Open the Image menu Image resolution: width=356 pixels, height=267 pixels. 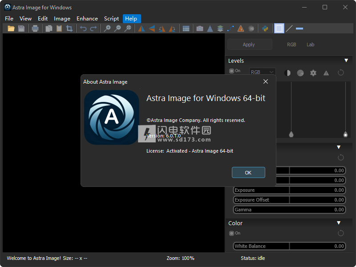coord(62,19)
